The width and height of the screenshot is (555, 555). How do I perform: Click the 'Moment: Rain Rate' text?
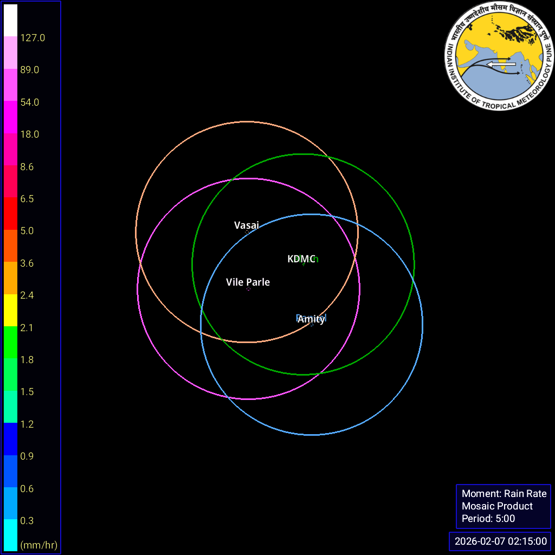[504, 494]
